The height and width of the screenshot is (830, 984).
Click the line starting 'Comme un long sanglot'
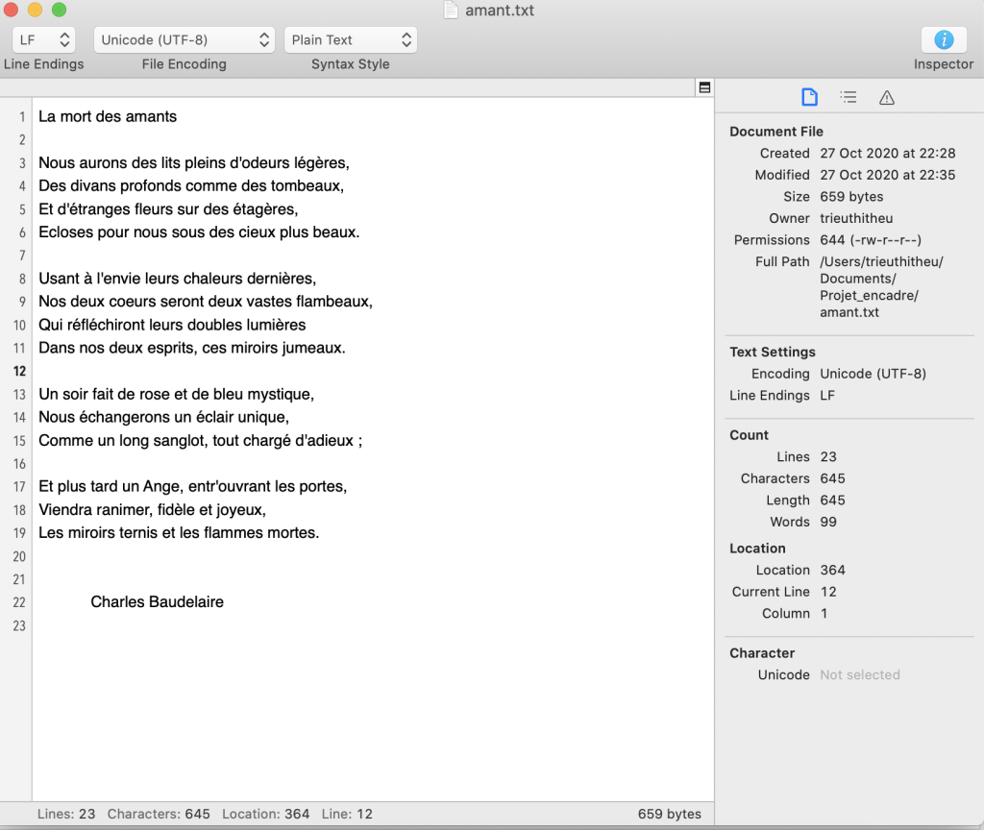[x=201, y=440]
